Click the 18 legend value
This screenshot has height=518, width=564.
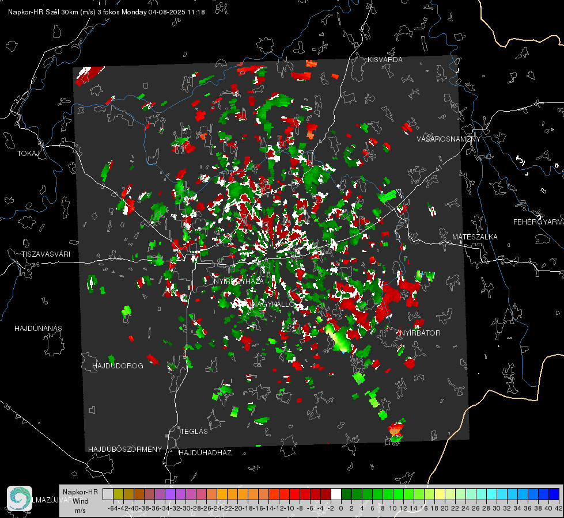434,508
